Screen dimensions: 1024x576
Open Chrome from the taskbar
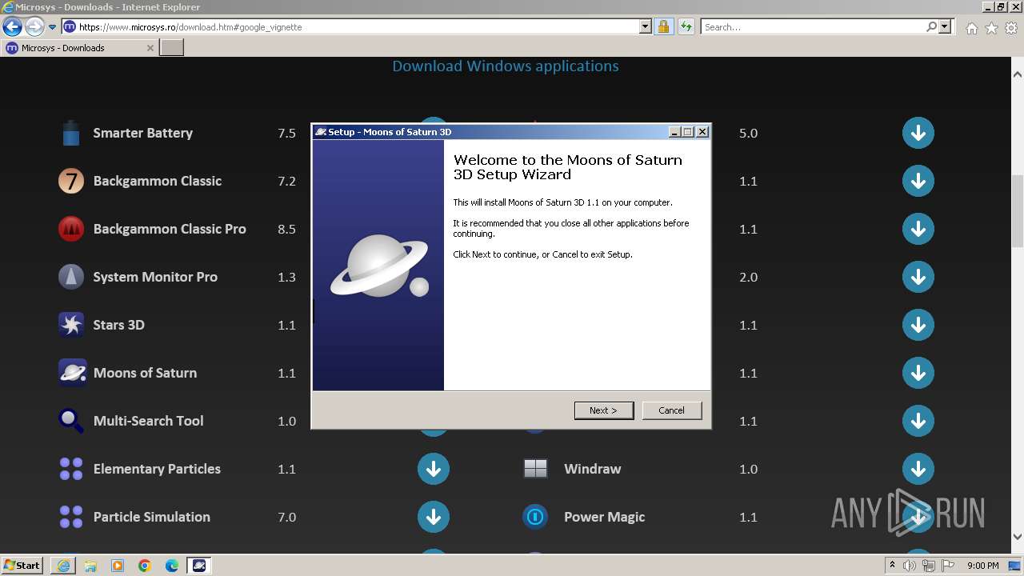145,566
